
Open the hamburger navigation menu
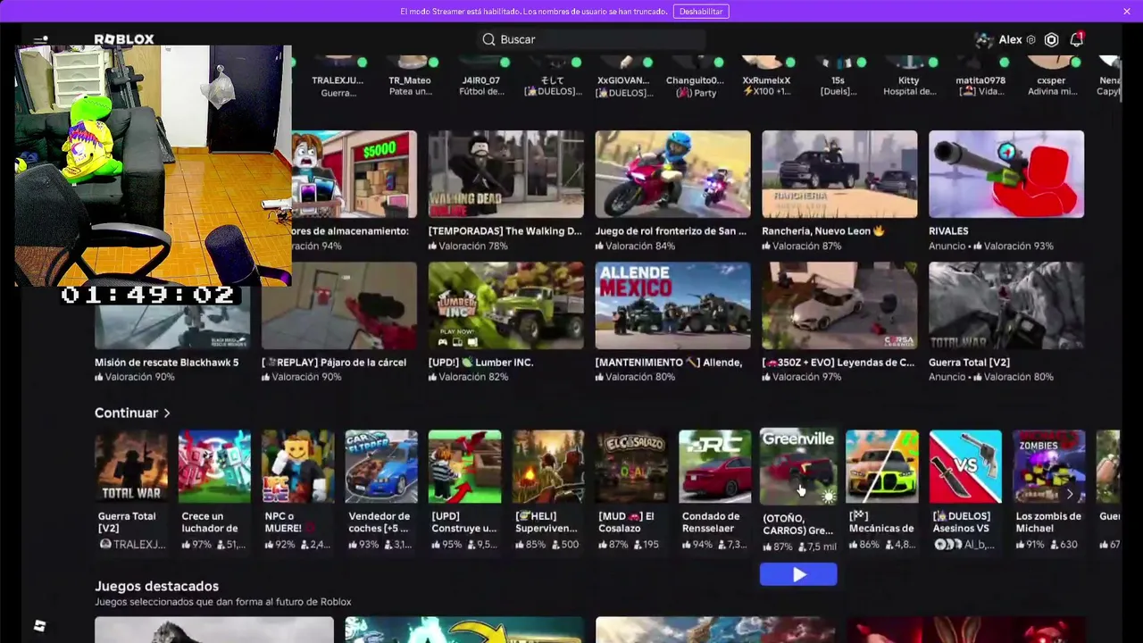[40, 39]
